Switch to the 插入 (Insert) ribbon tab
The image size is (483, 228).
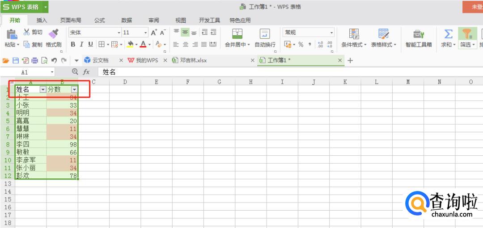pos(42,20)
